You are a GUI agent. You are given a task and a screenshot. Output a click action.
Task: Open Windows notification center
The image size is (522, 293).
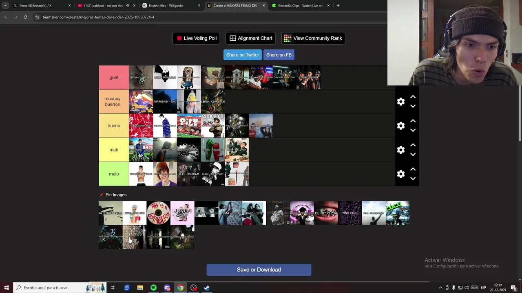pos(513,288)
